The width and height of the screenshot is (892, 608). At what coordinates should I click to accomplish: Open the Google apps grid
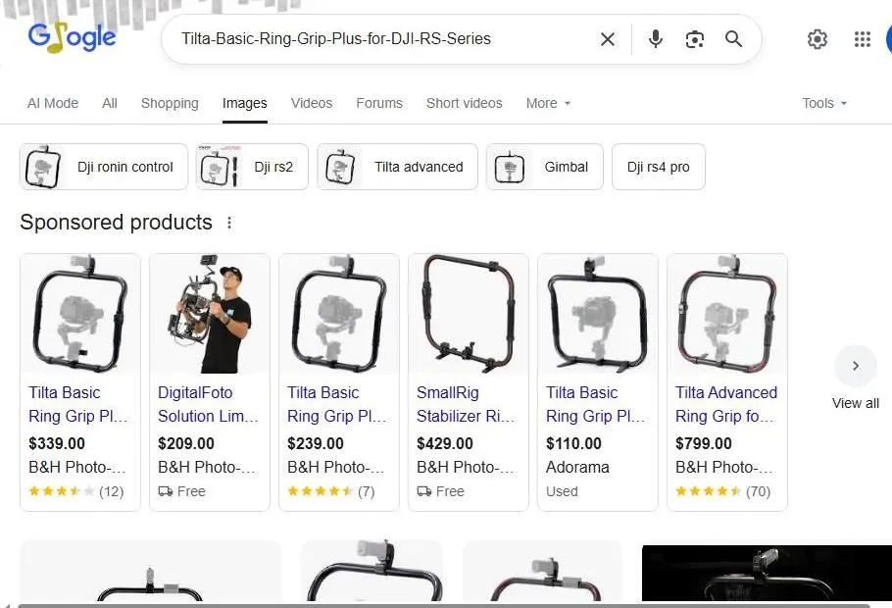(x=862, y=39)
